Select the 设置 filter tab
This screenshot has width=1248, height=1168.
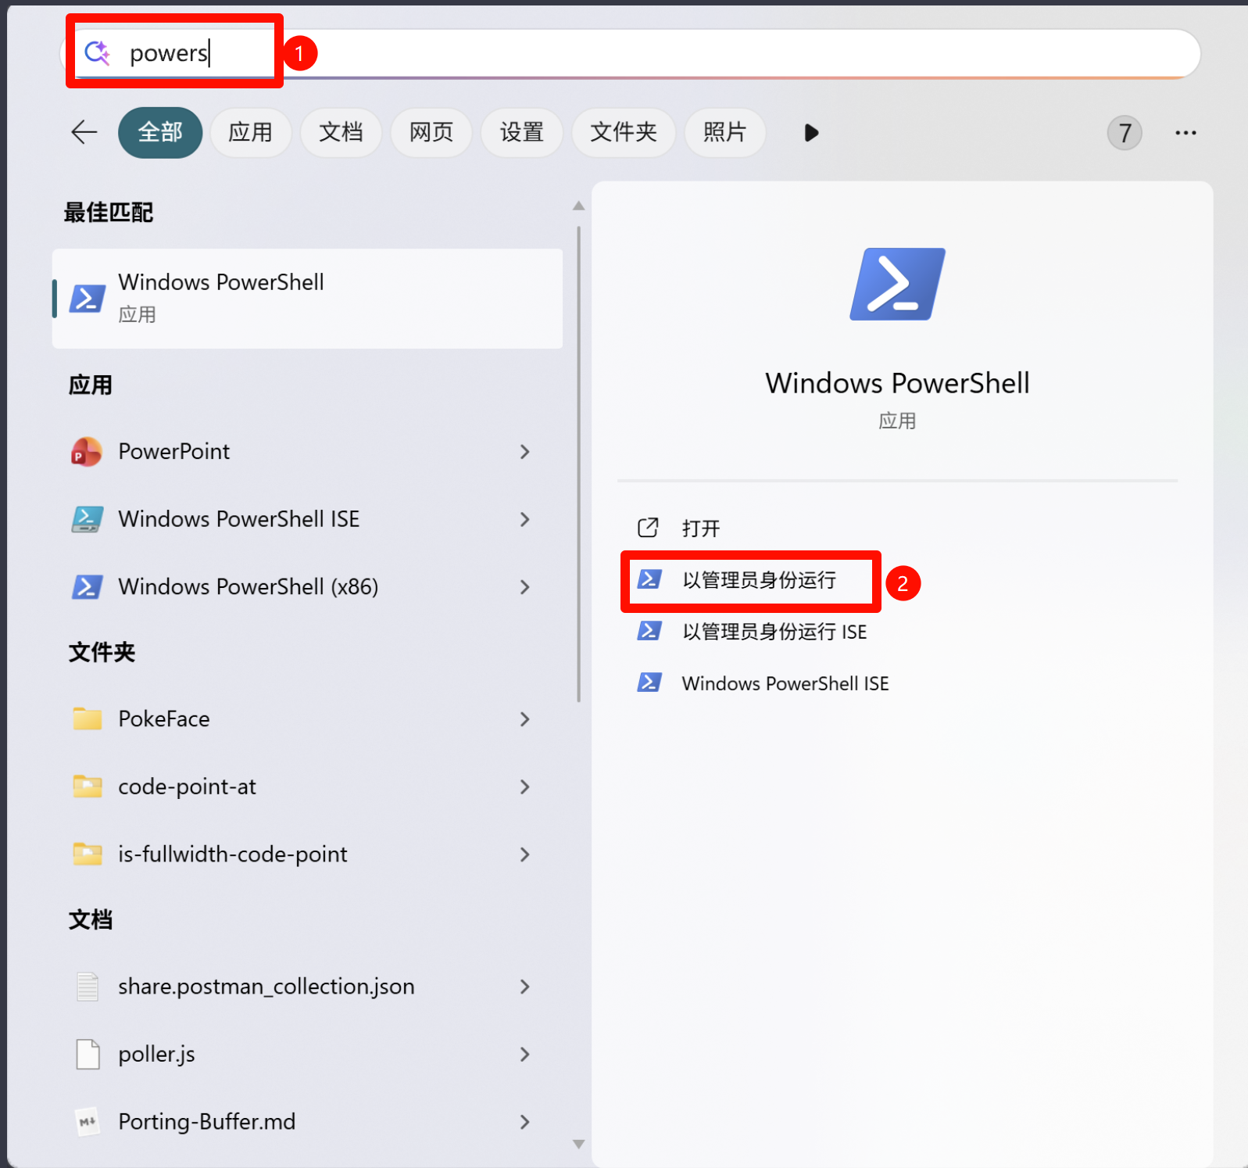[x=521, y=132]
